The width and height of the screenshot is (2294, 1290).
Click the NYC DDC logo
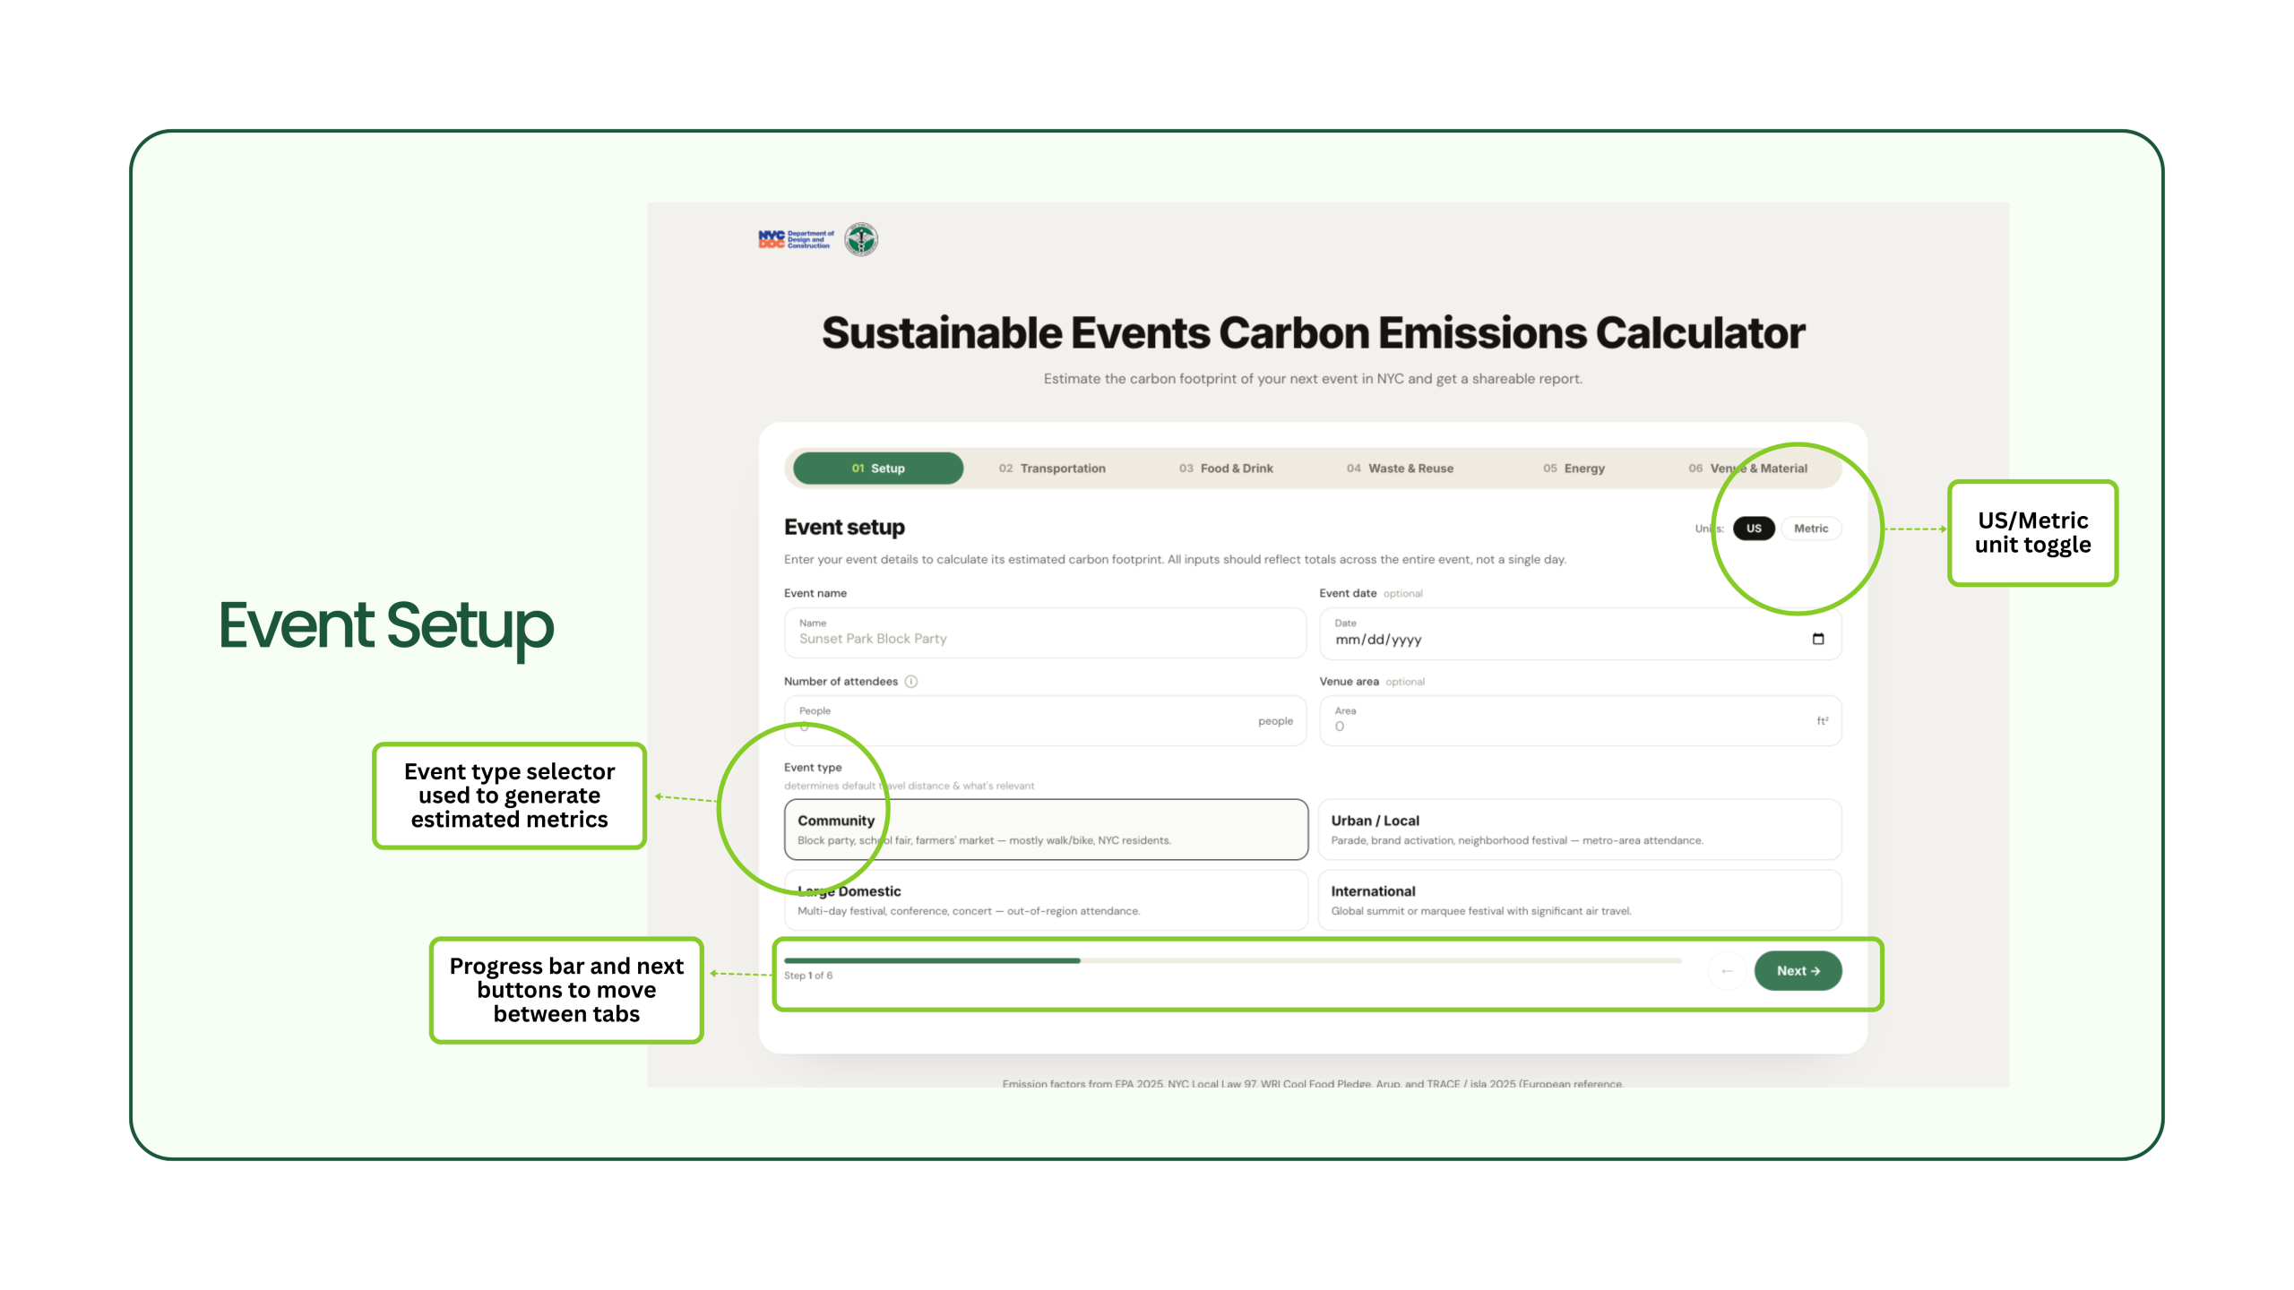tap(796, 239)
